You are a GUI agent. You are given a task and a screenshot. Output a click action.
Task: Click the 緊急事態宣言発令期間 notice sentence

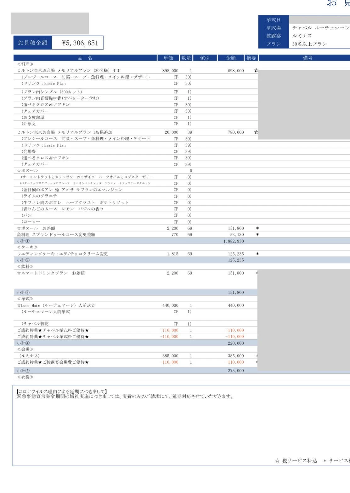pos(125,396)
